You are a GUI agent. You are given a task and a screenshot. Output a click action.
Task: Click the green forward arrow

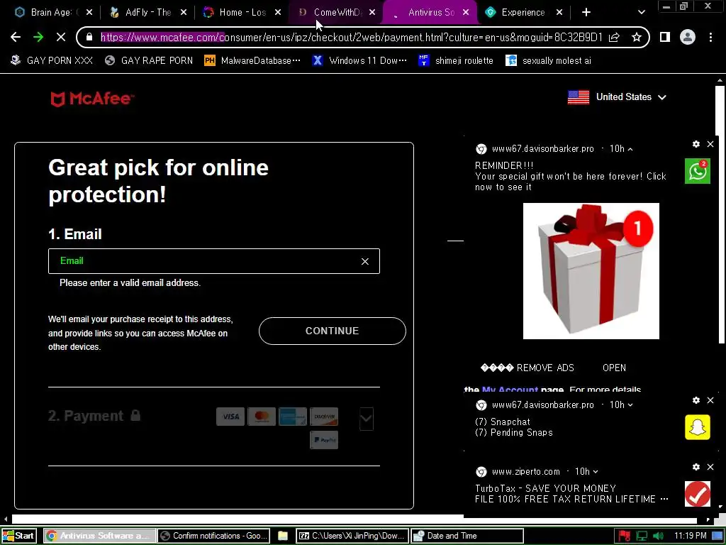tap(38, 37)
